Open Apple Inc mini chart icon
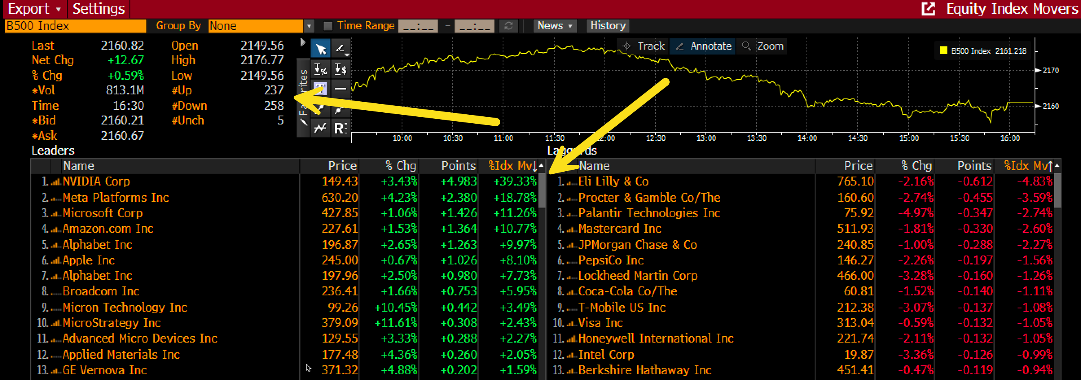 point(55,261)
